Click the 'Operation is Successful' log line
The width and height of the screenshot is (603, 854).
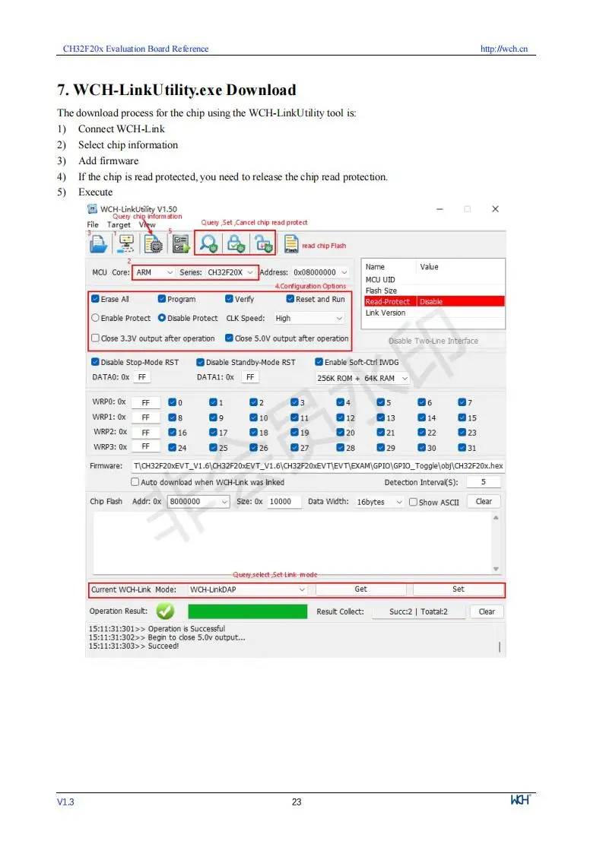(x=157, y=628)
